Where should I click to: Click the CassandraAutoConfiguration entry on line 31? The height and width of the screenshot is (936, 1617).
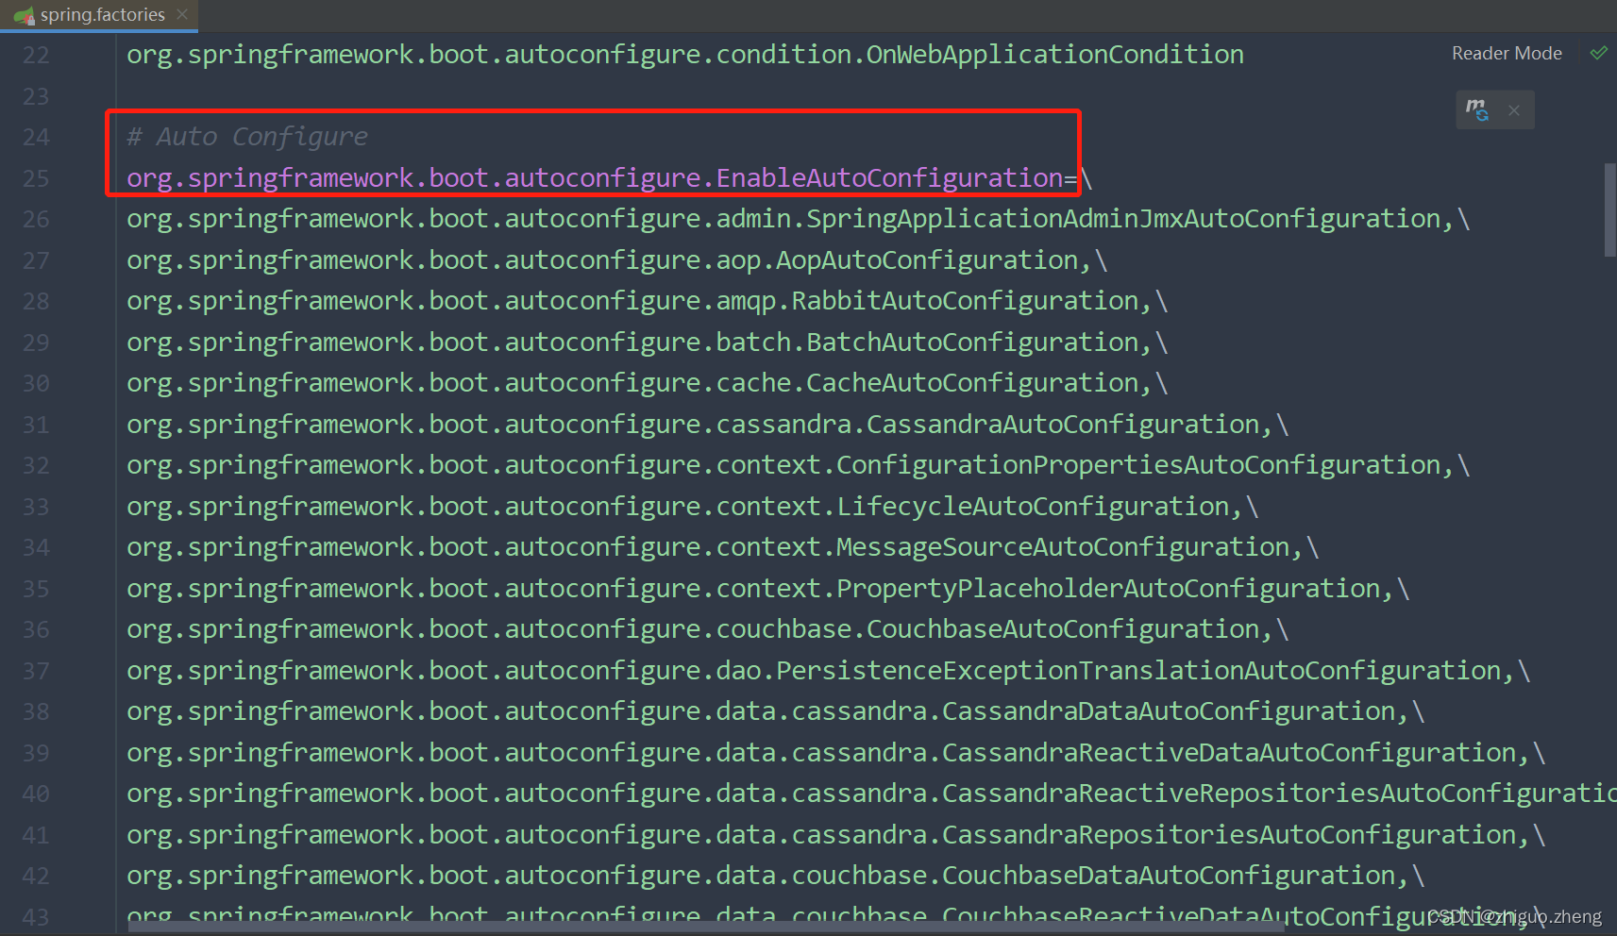tap(708, 425)
